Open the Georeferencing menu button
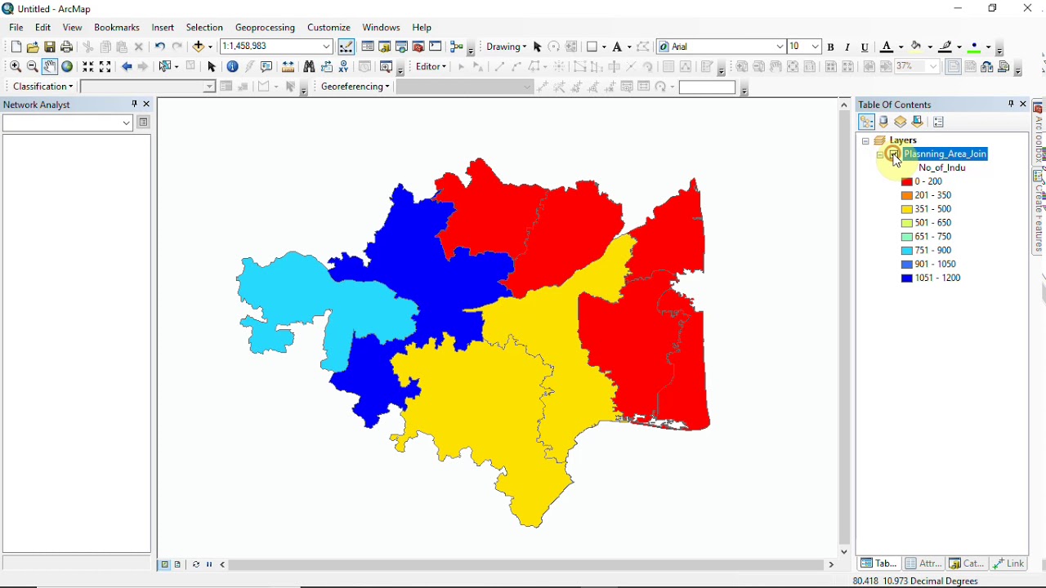1046x588 pixels. coord(355,87)
